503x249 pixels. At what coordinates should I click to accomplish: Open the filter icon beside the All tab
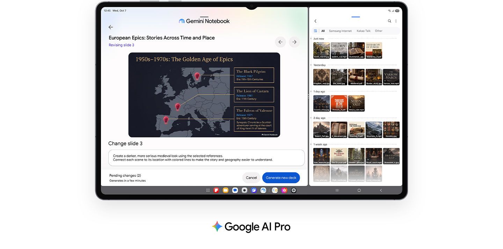[x=315, y=31]
